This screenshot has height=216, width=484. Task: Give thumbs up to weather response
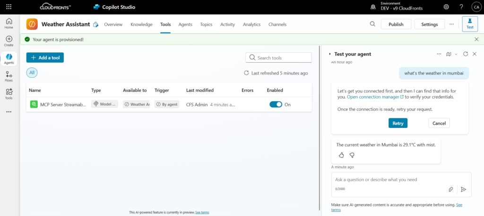point(341,155)
